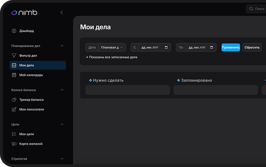
Task: Click the Дашборд profile icon
Action: click(x=14, y=31)
